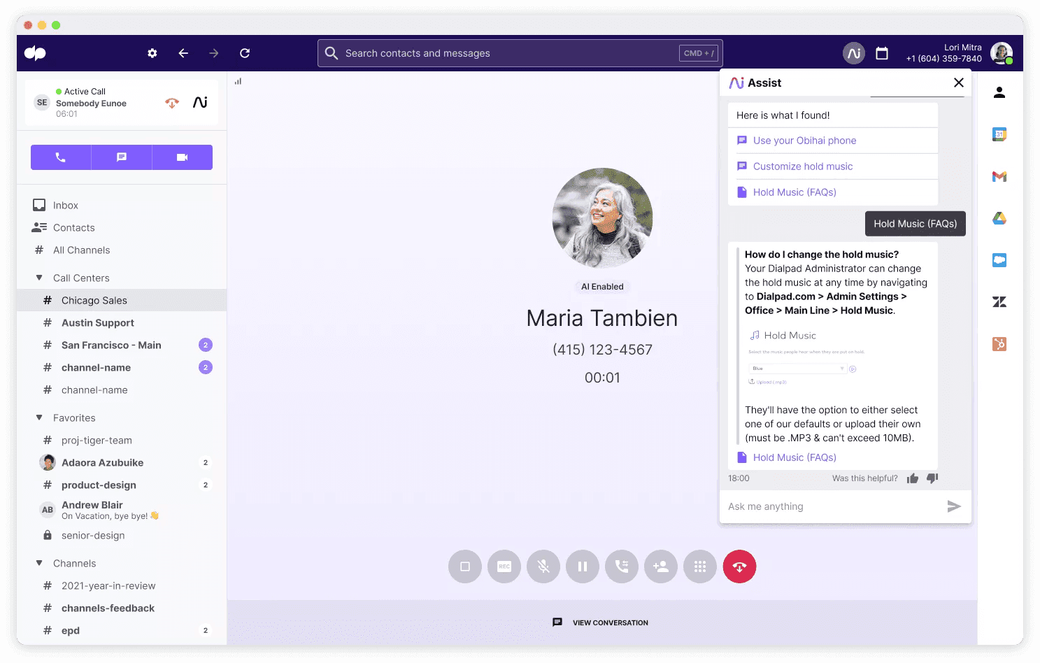The width and height of the screenshot is (1040, 663).
Task: Click Maria Tambien's profile photo
Action: point(602,218)
